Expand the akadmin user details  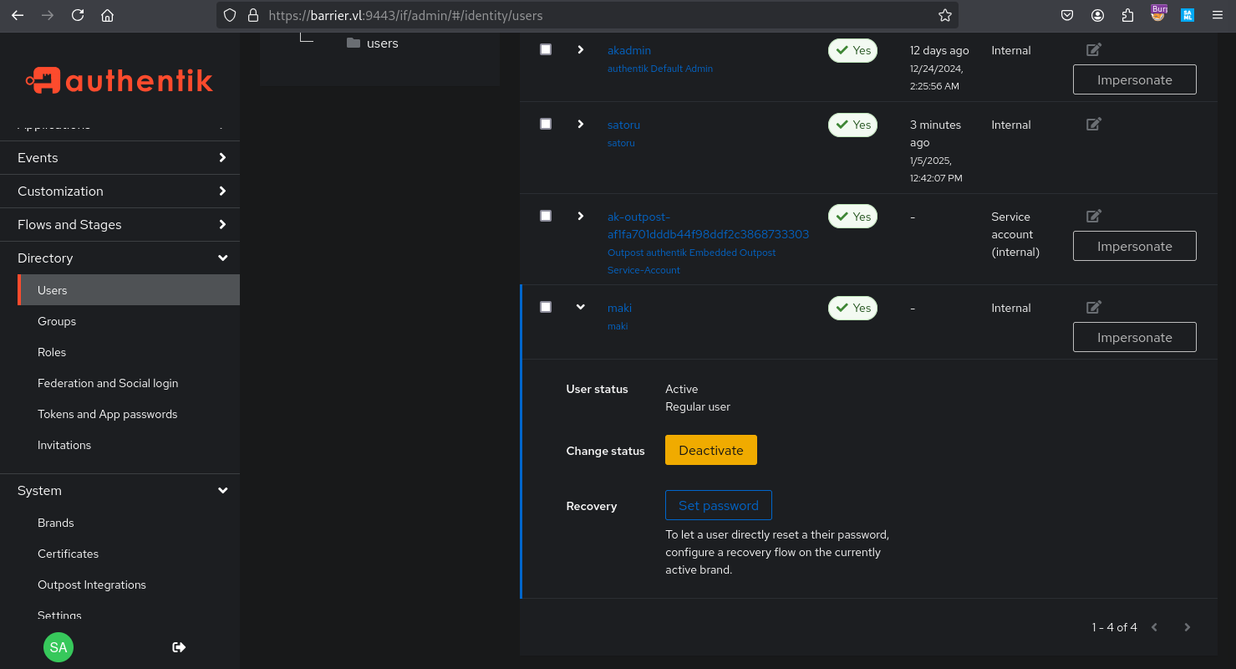click(x=581, y=50)
